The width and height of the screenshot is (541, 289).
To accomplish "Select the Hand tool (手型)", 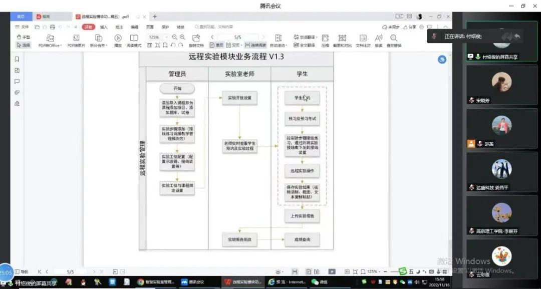I will pyautogui.click(x=23, y=37).
